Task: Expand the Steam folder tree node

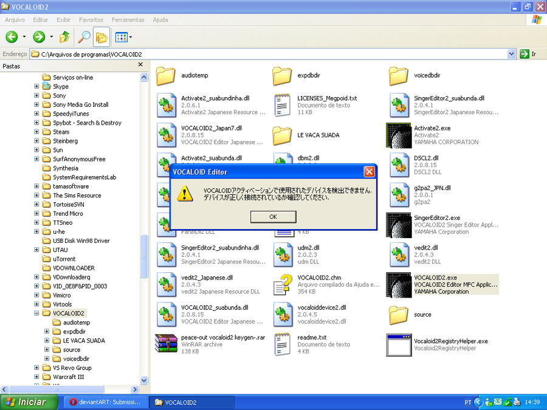Action: click(x=36, y=132)
